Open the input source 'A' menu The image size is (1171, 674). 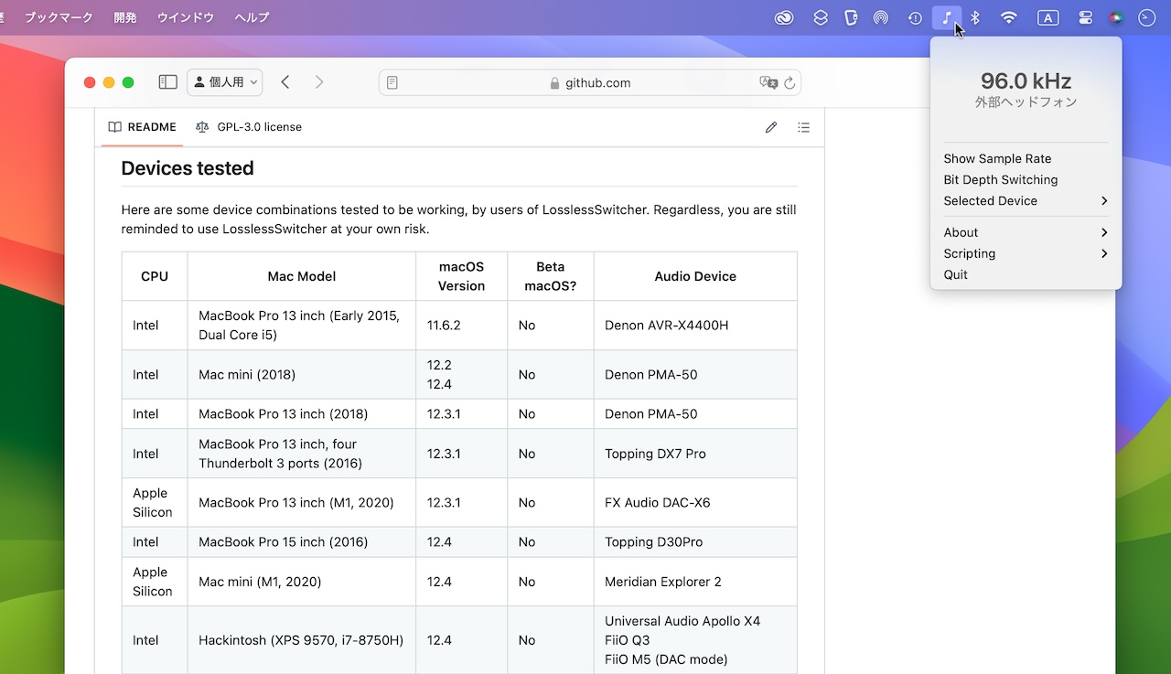click(x=1047, y=17)
